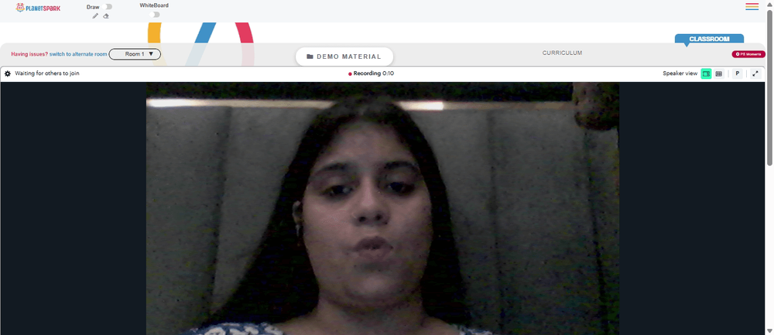Toggle the WhiteBoard switch
This screenshot has width=774, height=335.
[155, 15]
